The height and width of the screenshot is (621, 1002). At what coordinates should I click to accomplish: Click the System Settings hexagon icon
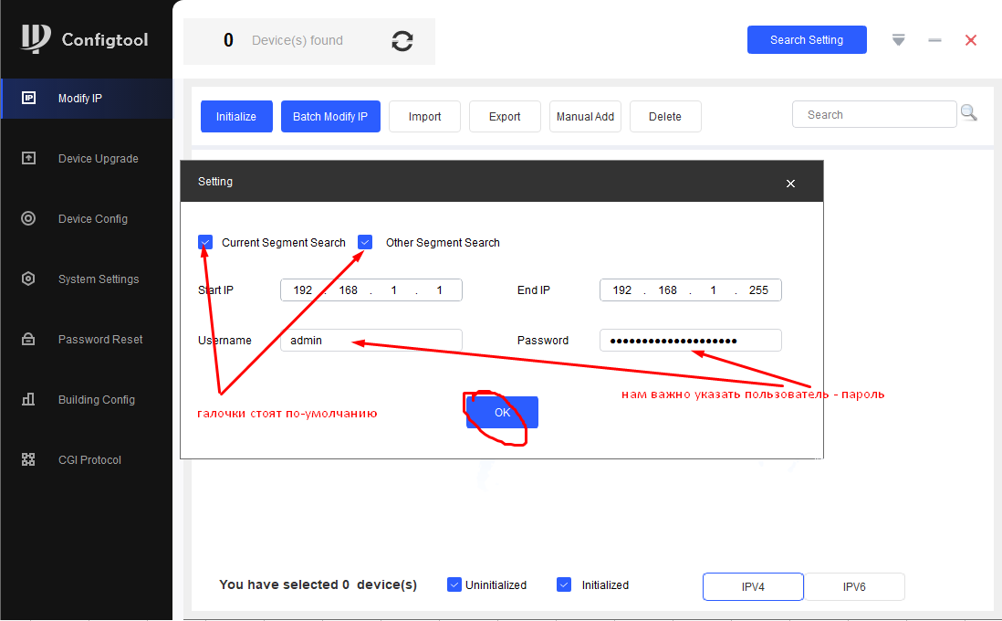coord(28,279)
